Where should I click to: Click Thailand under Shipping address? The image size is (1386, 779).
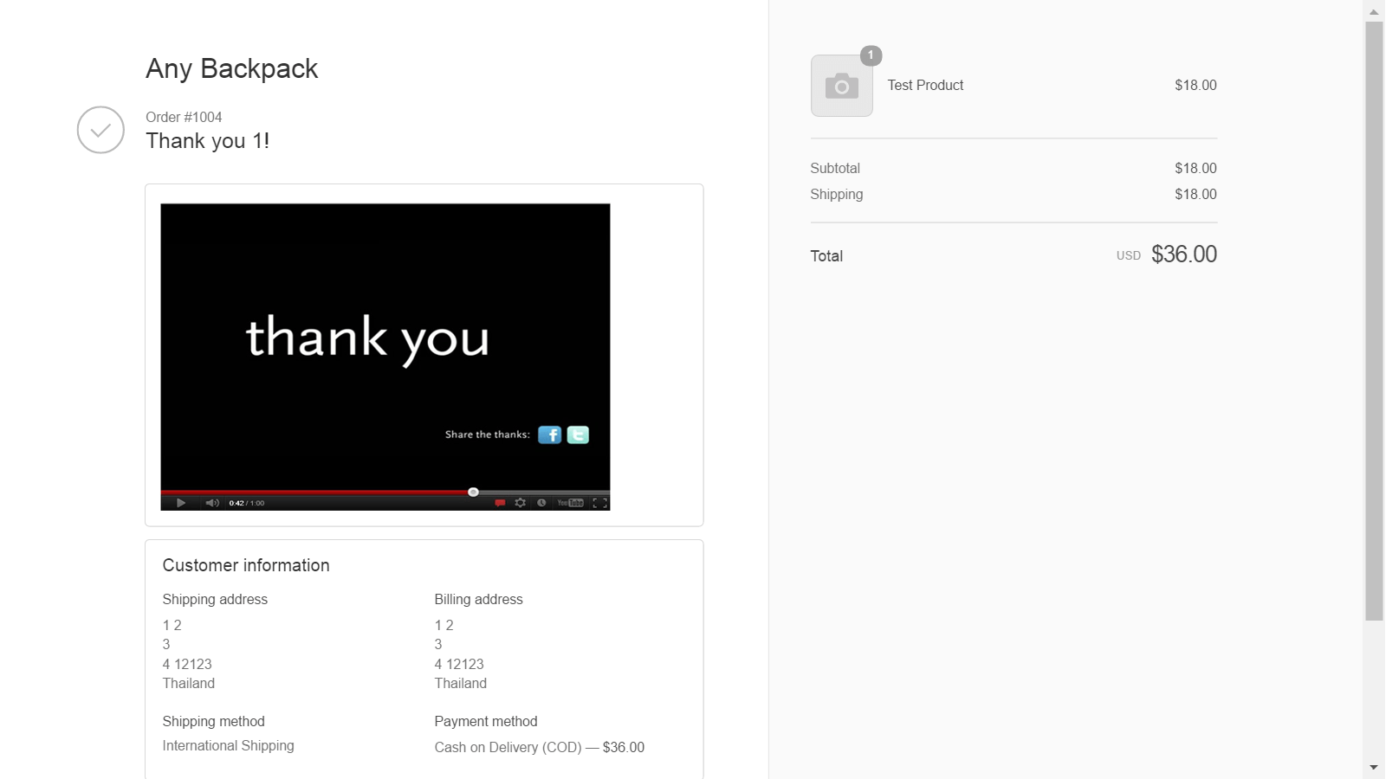click(x=189, y=683)
